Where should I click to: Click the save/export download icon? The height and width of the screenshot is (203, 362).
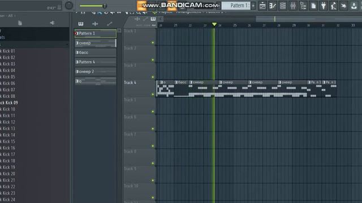[x=354, y=6]
